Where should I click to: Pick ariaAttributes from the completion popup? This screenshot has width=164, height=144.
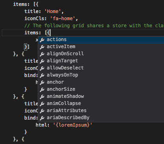(x=101, y=111)
